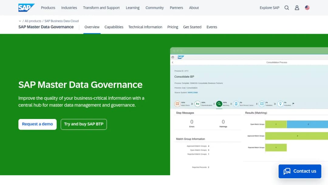Image resolution: width=328 pixels, height=185 pixels.
Task: Click the SAP Master Data Governance hero heading
Action: 80,85
